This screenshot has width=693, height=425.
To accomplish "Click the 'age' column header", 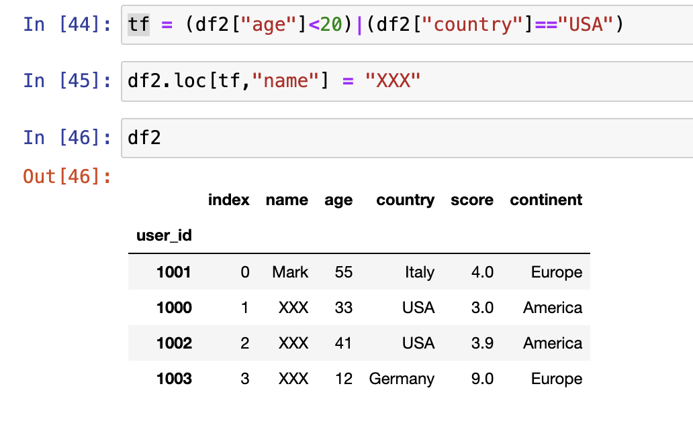I will (338, 201).
